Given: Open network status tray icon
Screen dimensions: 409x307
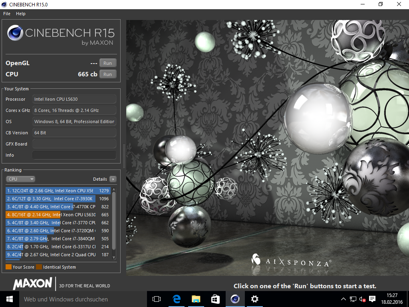Looking at the screenshot, I should (x=353, y=299).
